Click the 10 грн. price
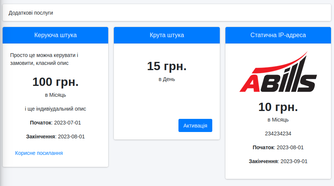Screen dimensions: 334x186 (278, 107)
